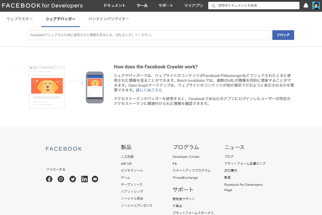The image size is (322, 215).
Task: Open the 人工知能 product link
Action: point(127,157)
